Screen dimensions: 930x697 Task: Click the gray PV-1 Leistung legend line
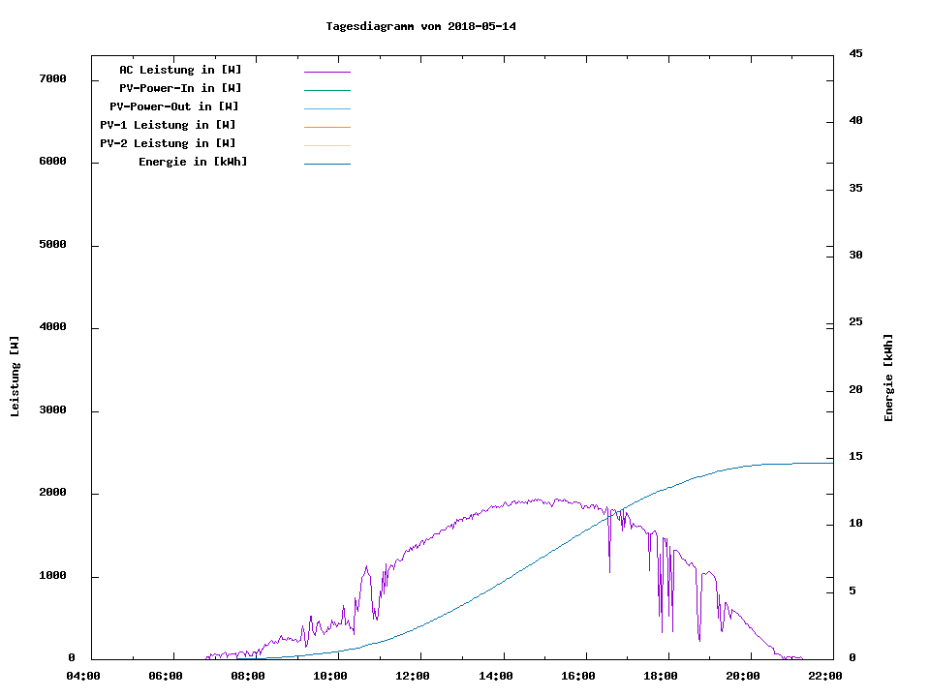point(326,127)
